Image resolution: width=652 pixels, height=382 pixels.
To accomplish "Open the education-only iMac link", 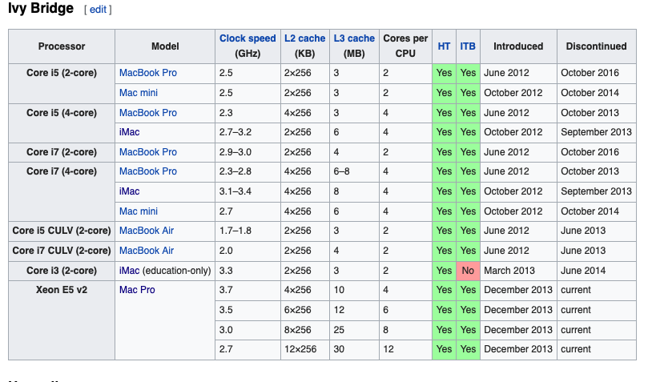I will pyautogui.click(x=129, y=271).
